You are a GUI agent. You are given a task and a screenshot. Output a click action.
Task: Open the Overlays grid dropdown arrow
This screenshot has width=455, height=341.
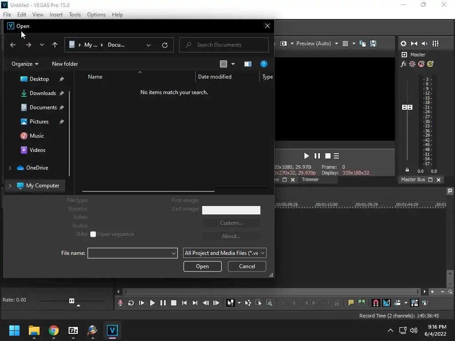click(x=354, y=44)
